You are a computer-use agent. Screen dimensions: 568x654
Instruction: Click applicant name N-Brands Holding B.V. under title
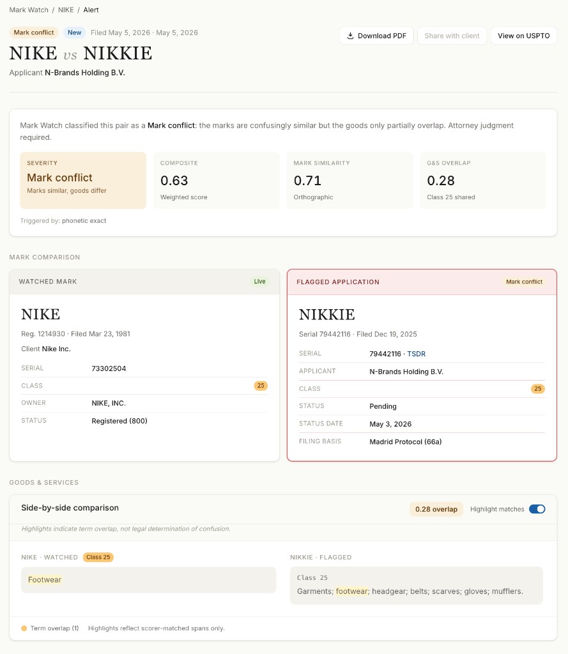(x=85, y=73)
